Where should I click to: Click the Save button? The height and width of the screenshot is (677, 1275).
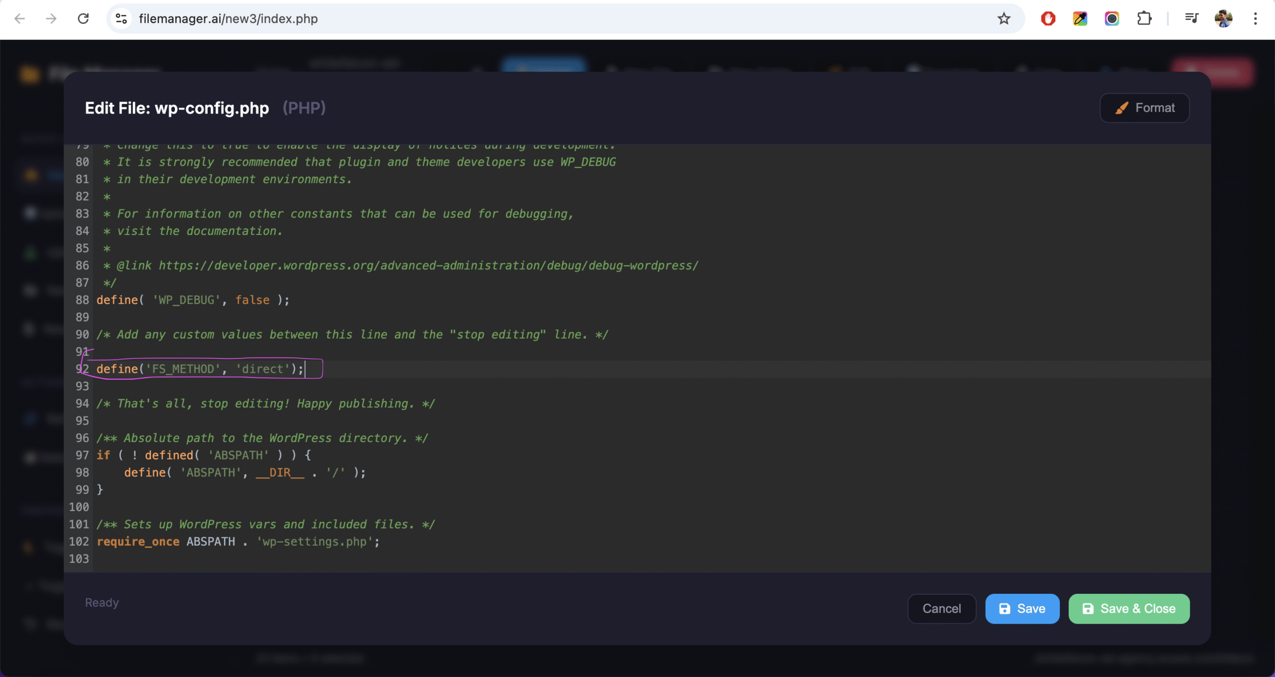point(1021,608)
